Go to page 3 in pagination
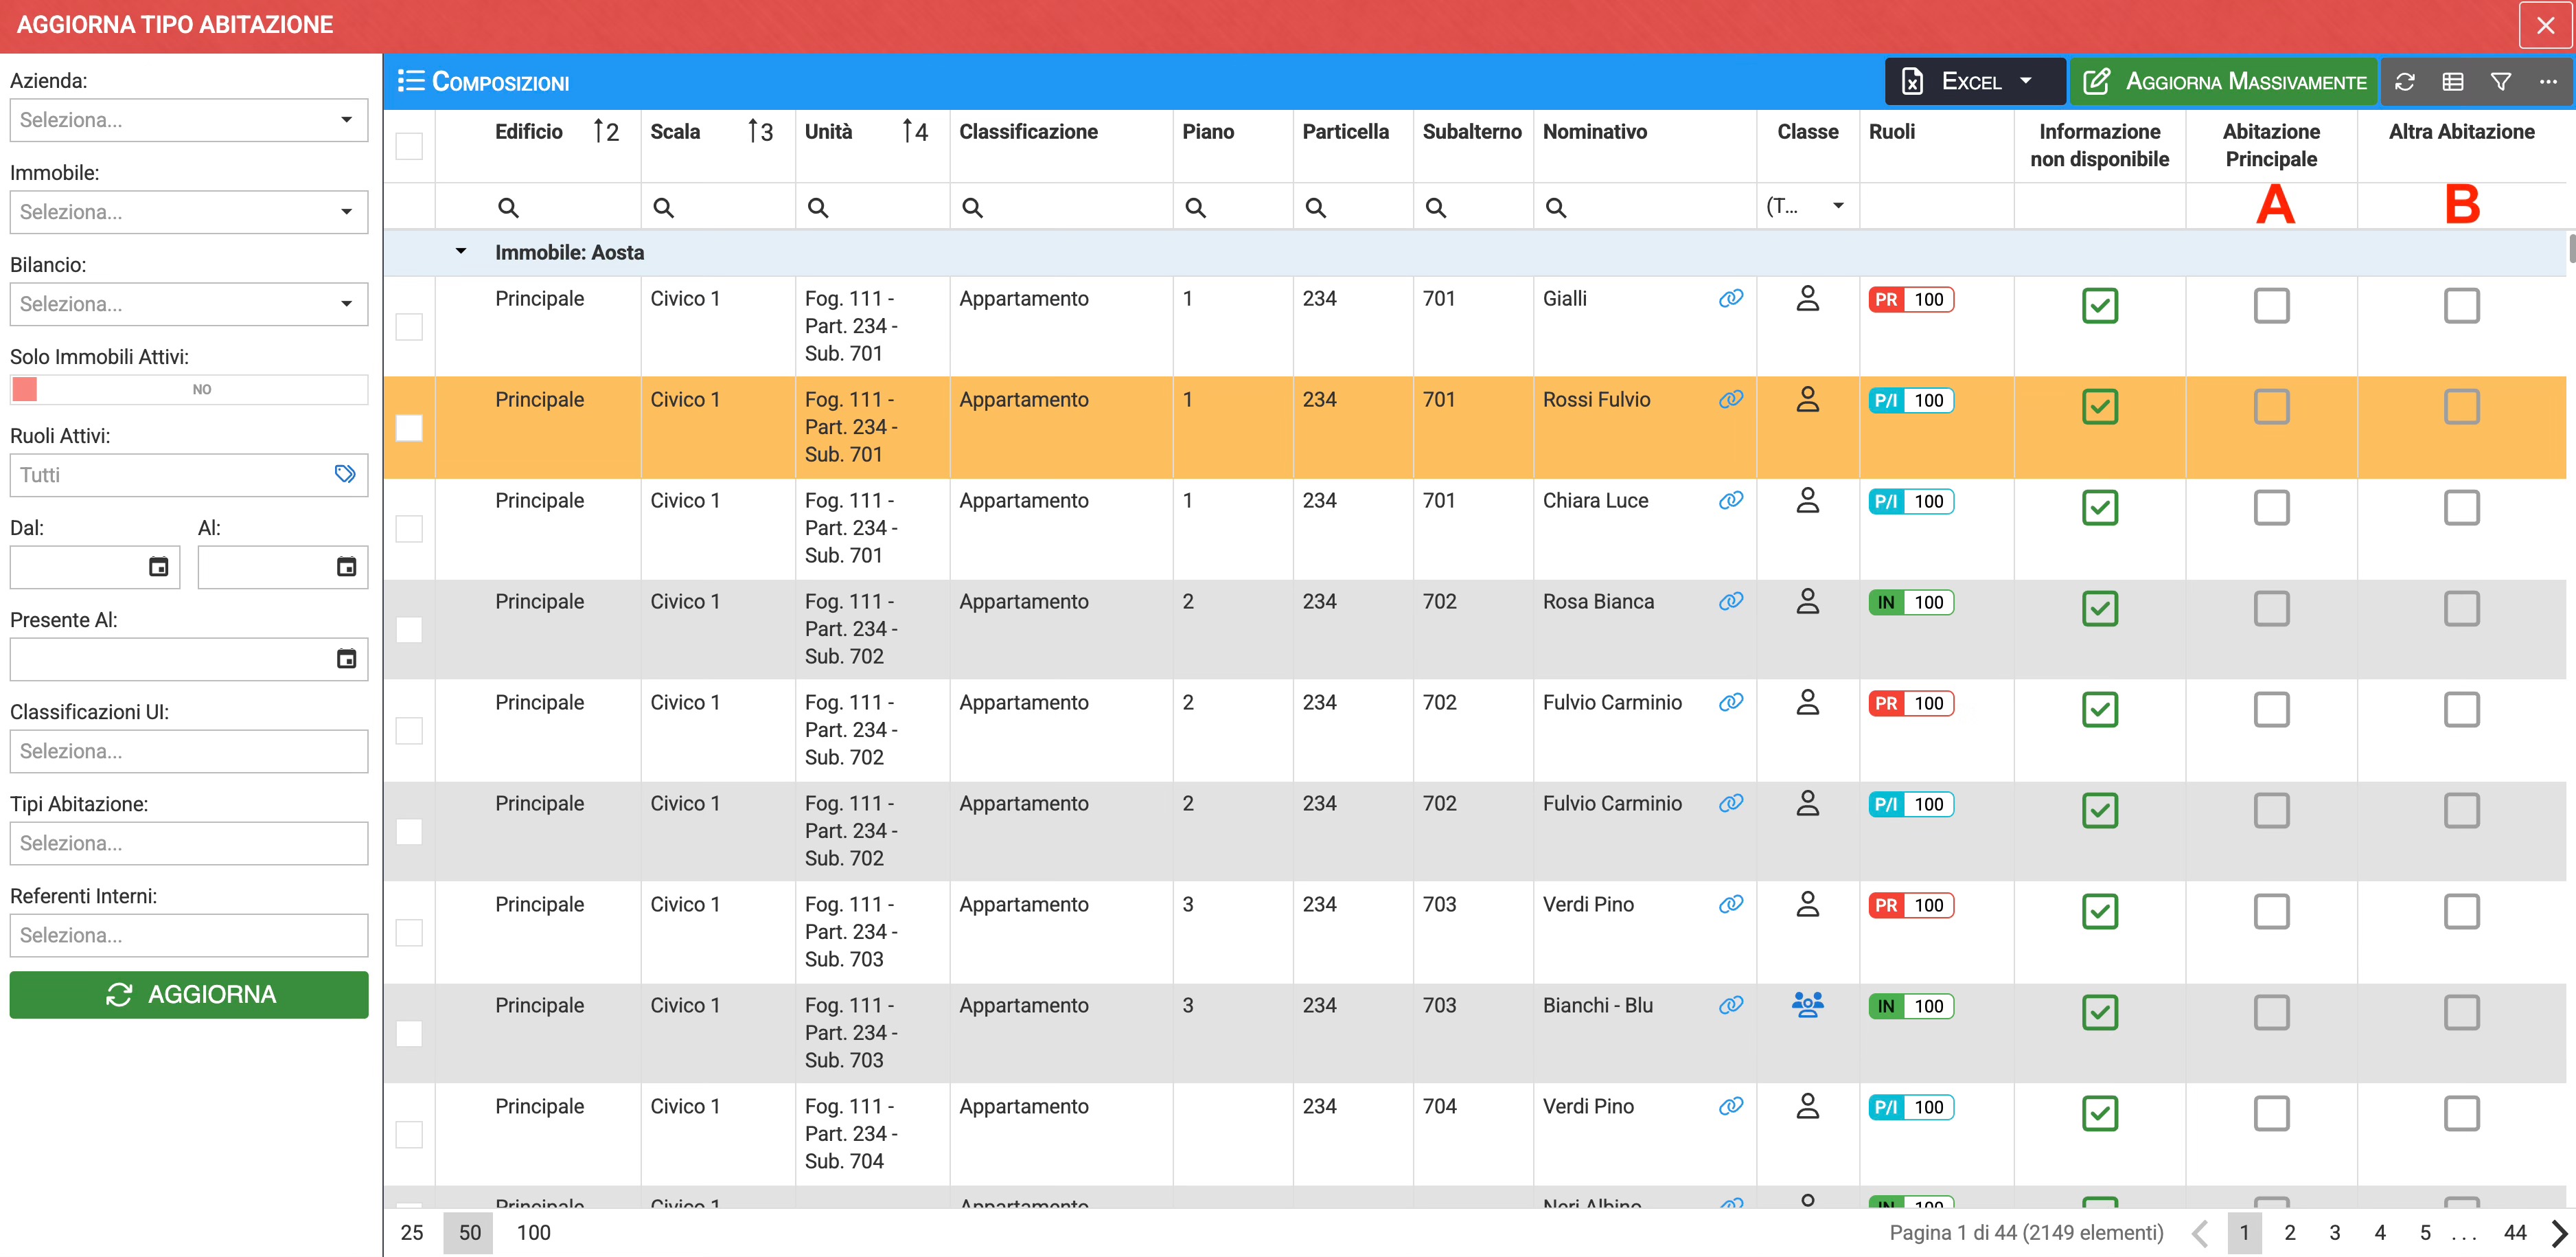The image size is (2576, 1257). (2335, 1232)
